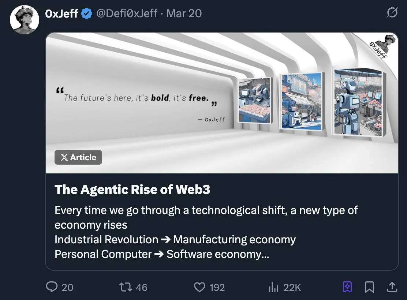The image size is (407, 300).
Task: Click the Grok icon at tweet's top right
Action: coord(392,14)
